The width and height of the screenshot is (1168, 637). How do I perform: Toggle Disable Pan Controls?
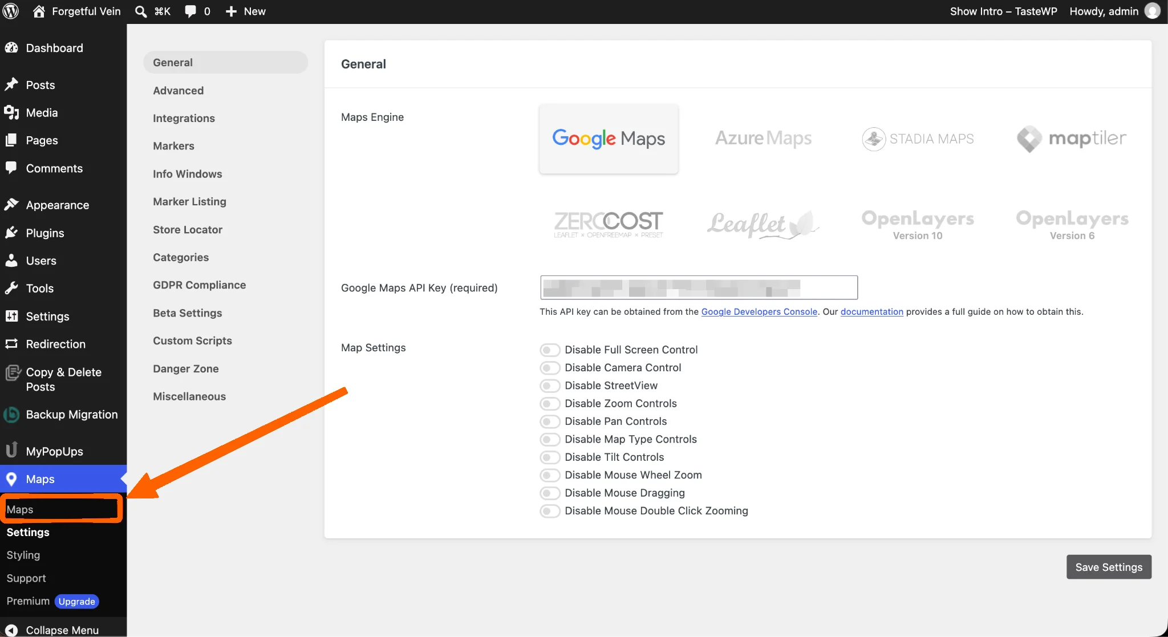pos(550,421)
